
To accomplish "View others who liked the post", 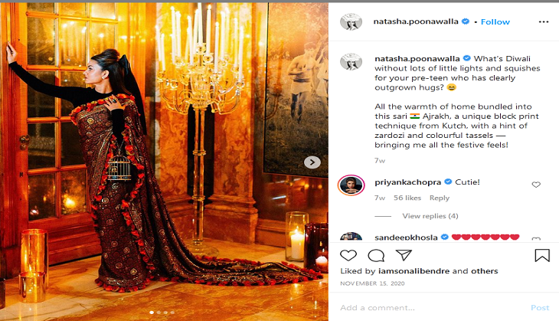I will click(485, 271).
